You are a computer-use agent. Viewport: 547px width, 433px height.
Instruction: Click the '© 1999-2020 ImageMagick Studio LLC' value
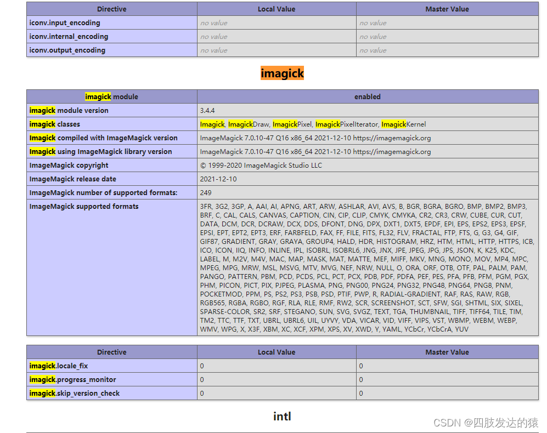pyautogui.click(x=261, y=165)
